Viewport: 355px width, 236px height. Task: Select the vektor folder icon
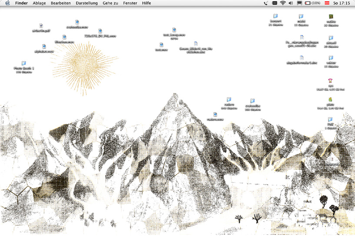(331, 58)
